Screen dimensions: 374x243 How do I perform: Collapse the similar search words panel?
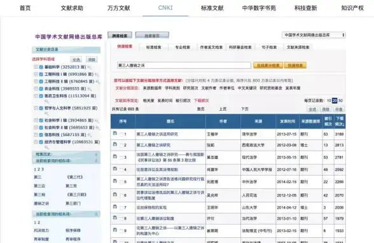pos(96,161)
